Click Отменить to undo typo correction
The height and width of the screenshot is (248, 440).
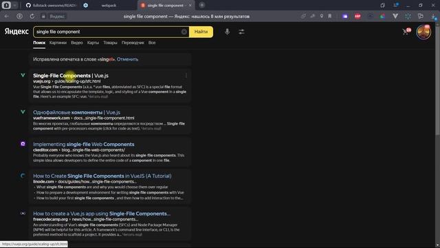pos(127,59)
